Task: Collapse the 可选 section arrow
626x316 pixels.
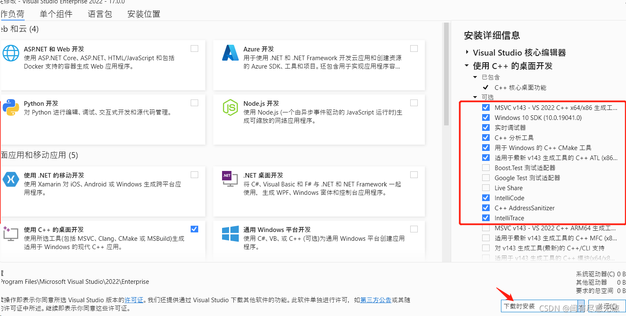Action: pos(475,97)
